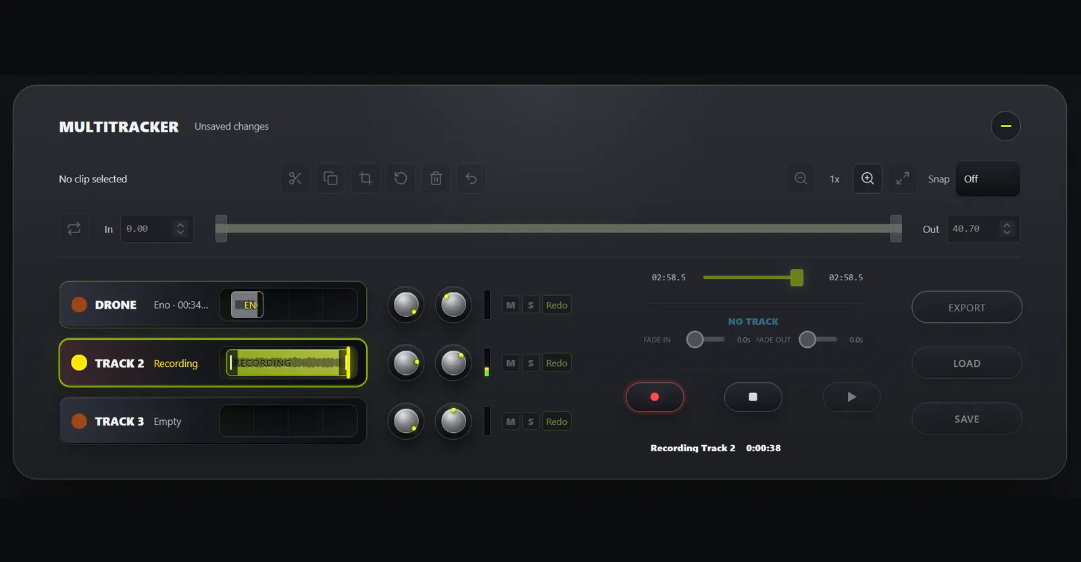Click the loop range right handle

click(896, 228)
